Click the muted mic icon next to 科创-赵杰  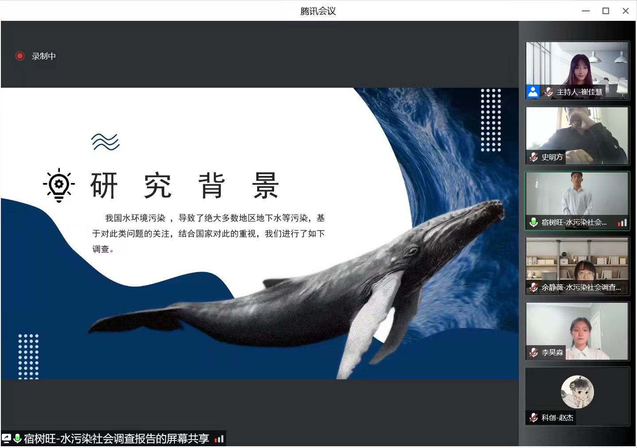point(534,417)
